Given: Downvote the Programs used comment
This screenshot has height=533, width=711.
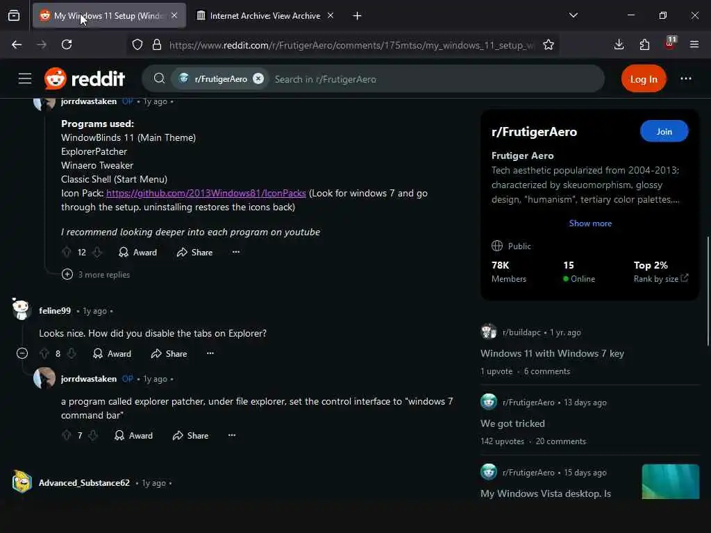Looking at the screenshot, I should (x=97, y=253).
